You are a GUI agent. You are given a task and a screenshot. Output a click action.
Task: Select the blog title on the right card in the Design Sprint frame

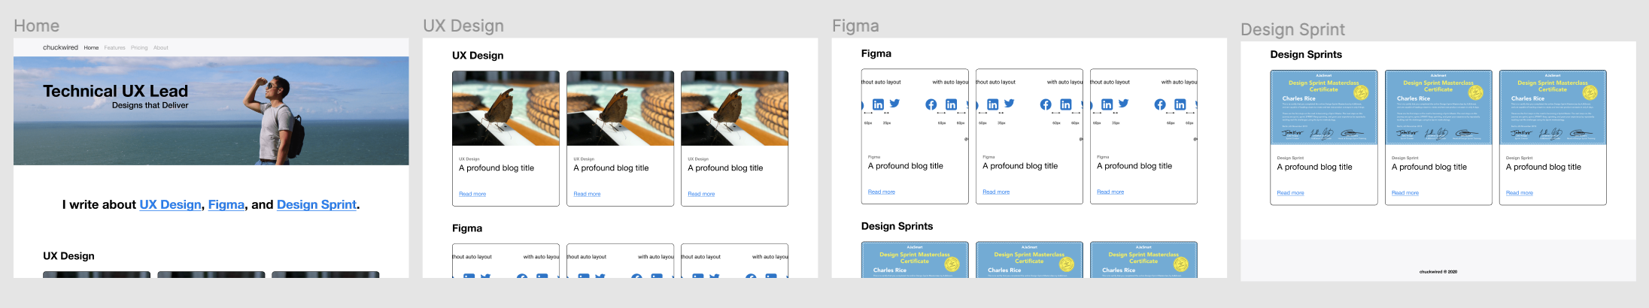point(1544,167)
